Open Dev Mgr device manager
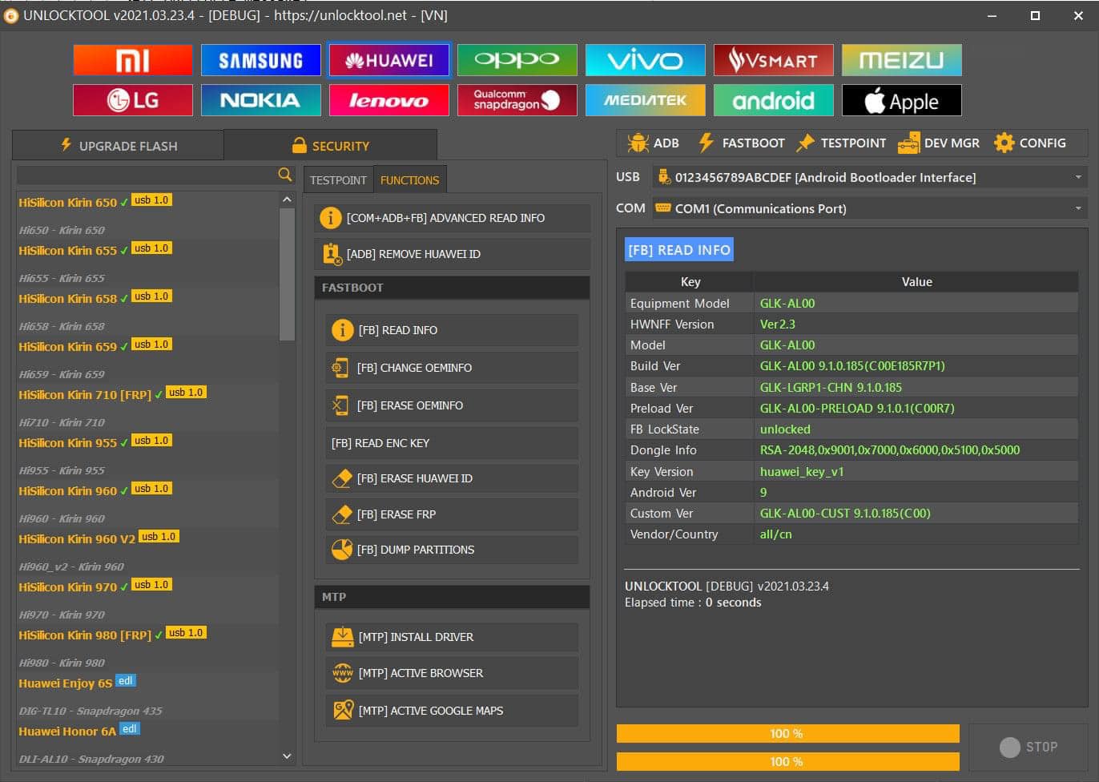Image resolution: width=1099 pixels, height=782 pixels. pos(939,143)
